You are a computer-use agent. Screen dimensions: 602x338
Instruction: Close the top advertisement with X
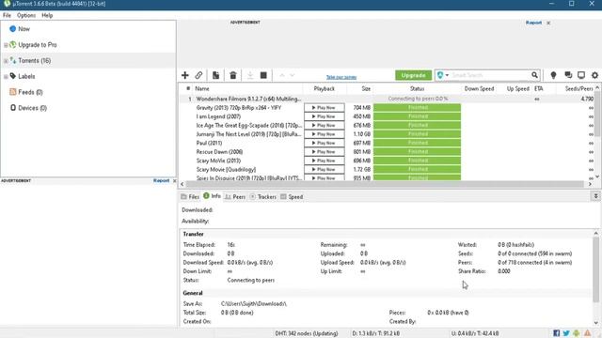tap(548, 23)
